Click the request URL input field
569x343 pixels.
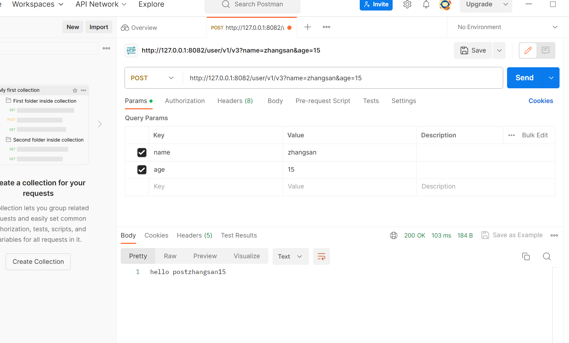(343, 78)
